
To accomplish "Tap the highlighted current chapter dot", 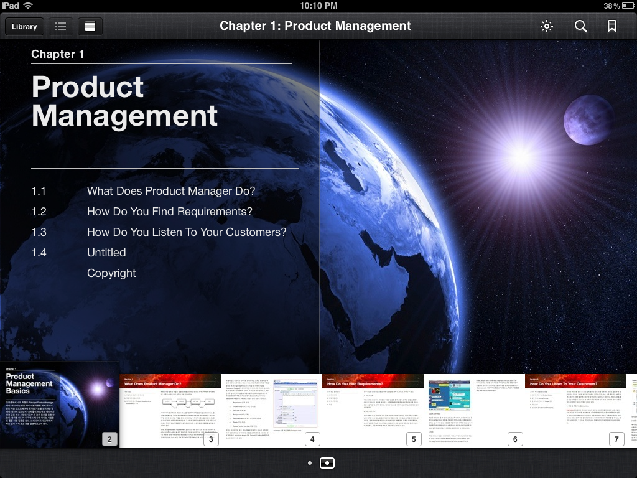I will [x=327, y=463].
